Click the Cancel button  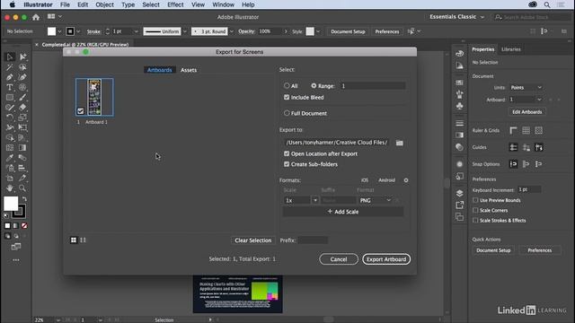coord(339,259)
